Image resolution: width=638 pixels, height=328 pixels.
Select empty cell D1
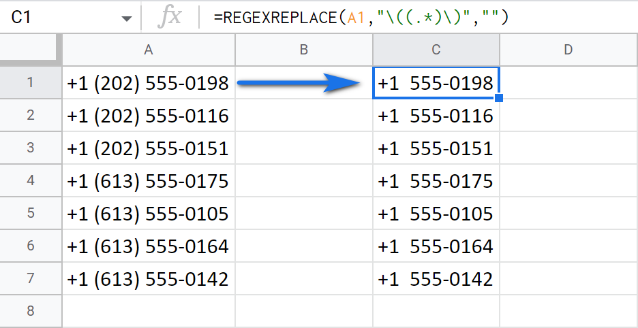(x=569, y=82)
